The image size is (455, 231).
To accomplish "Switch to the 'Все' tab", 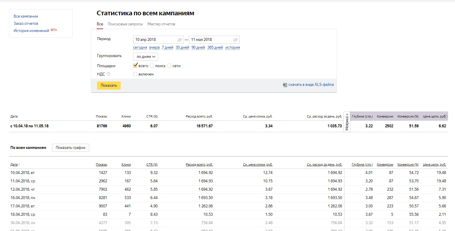I will point(100,24).
